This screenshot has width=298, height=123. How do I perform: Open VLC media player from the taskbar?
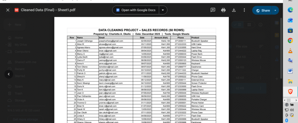[290, 50]
